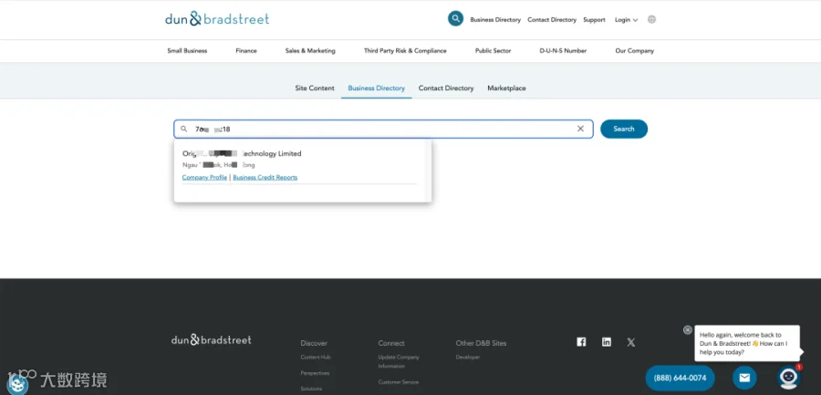Click the magnifier icon inside search field
This screenshot has width=821, height=395.
183,129
